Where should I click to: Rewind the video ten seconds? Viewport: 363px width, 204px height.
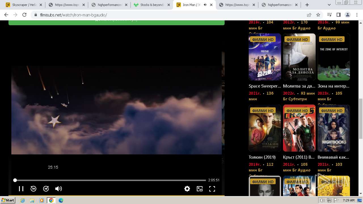[x=33, y=189]
